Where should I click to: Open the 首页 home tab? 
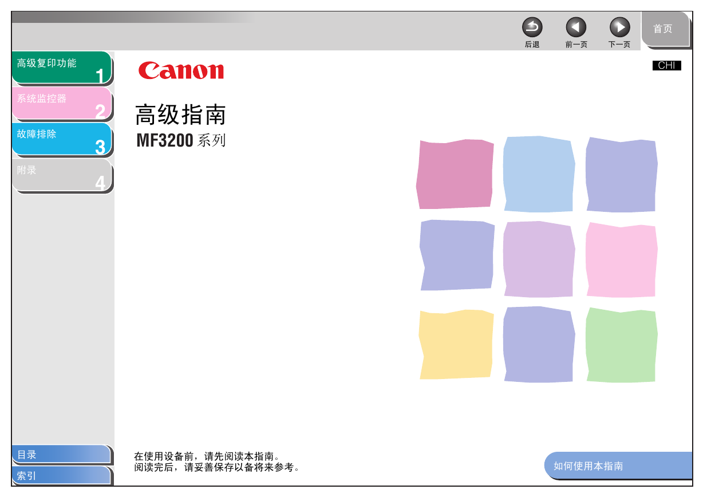click(665, 29)
